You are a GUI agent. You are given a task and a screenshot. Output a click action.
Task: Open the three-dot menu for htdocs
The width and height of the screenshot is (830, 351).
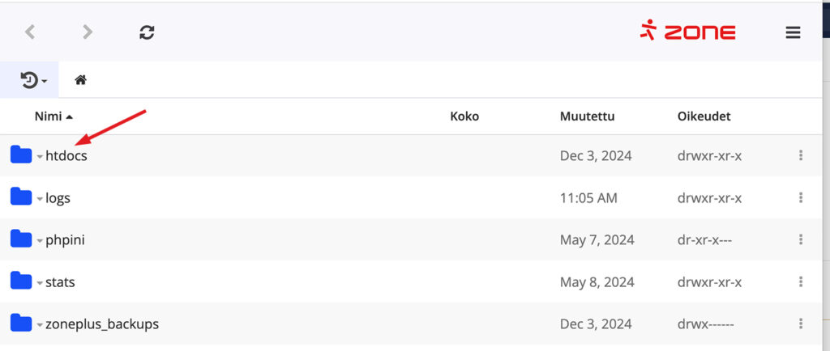pos(801,155)
